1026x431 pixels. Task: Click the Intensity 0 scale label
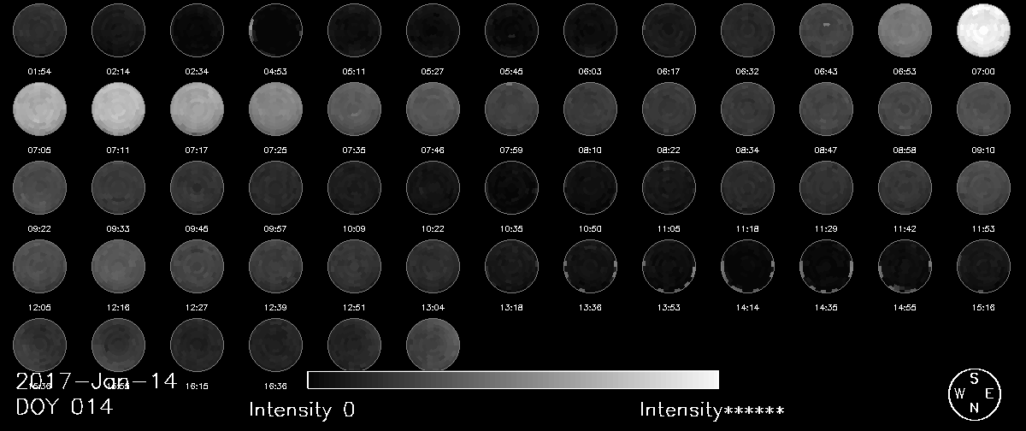point(302,410)
